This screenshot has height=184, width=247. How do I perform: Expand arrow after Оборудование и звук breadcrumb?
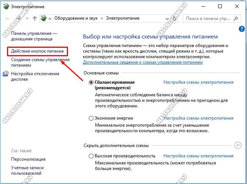pyautogui.click(x=102, y=19)
